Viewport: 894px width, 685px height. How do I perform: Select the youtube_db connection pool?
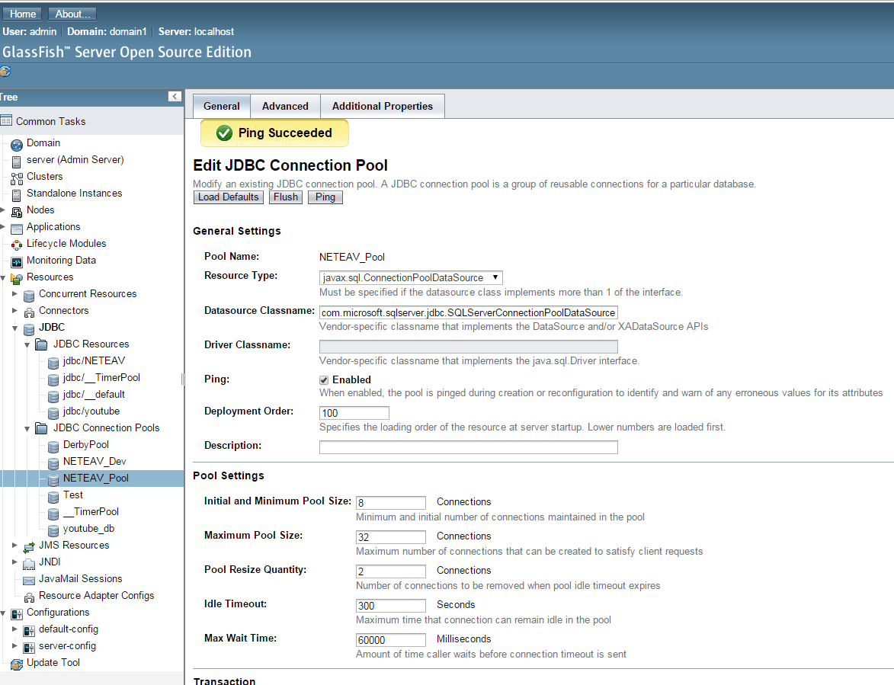pyautogui.click(x=88, y=528)
